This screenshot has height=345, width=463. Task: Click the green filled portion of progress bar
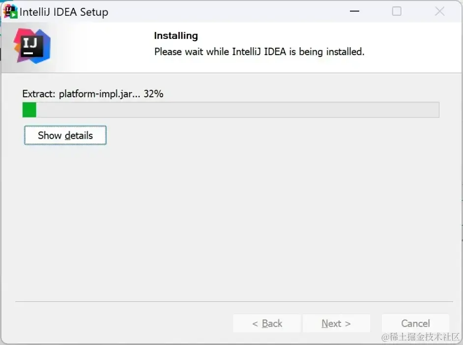29,110
